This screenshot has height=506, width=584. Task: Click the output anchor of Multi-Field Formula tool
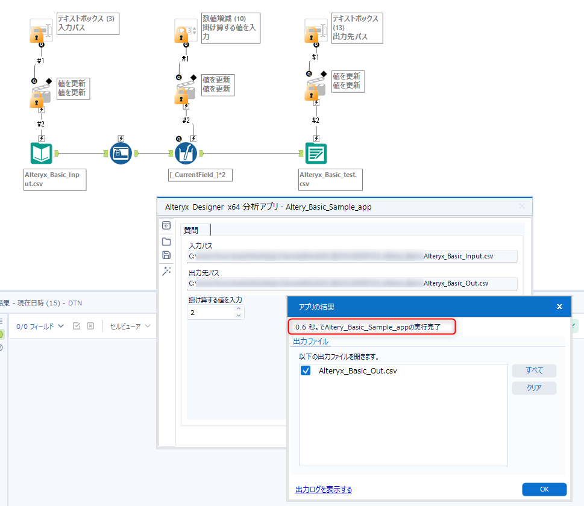click(x=201, y=153)
